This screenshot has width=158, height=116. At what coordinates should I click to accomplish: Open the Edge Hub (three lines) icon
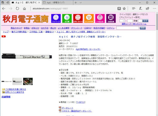pos(134,9)
